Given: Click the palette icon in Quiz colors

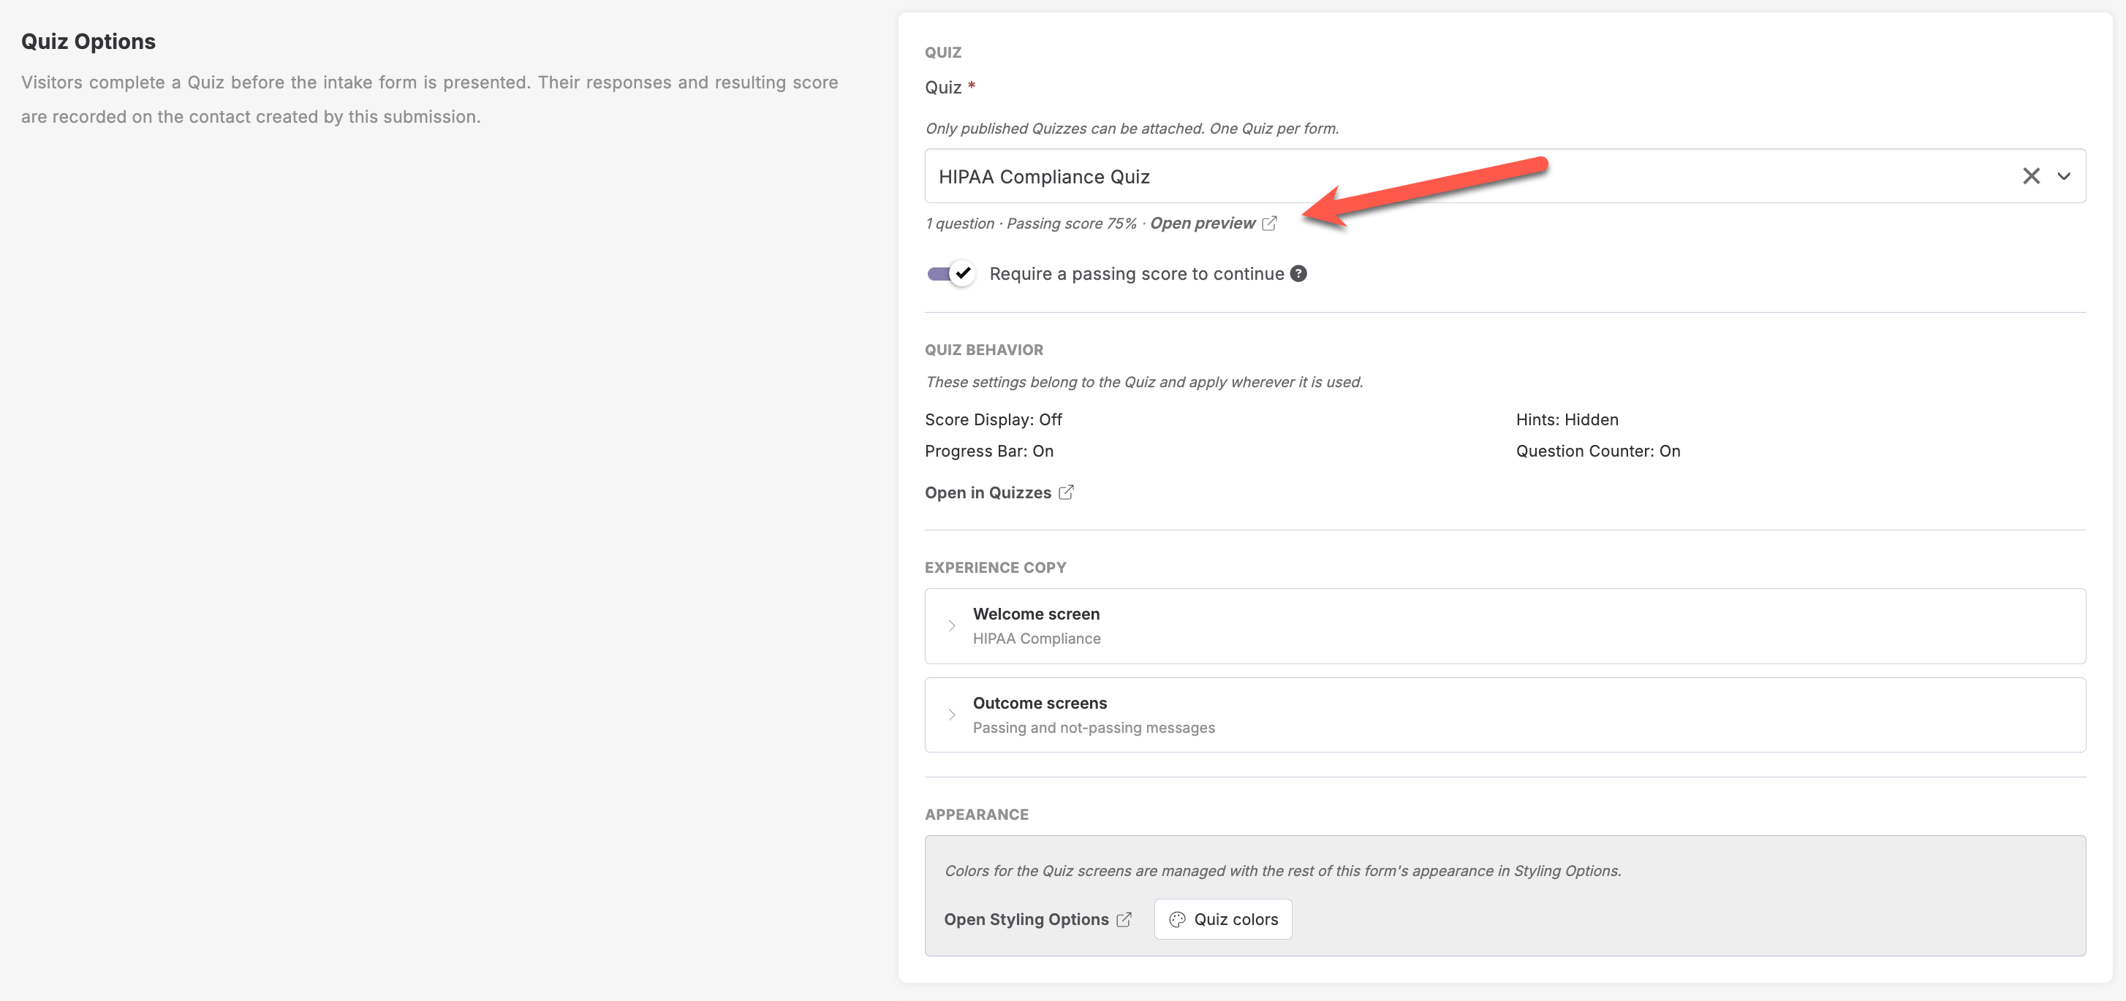Looking at the screenshot, I should pyautogui.click(x=1177, y=919).
